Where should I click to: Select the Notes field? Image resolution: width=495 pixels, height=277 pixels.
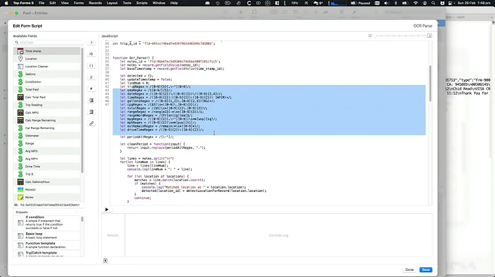click(47, 197)
